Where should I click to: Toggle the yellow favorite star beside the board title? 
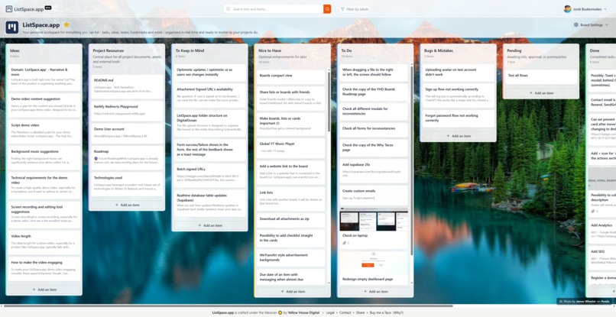66,24
